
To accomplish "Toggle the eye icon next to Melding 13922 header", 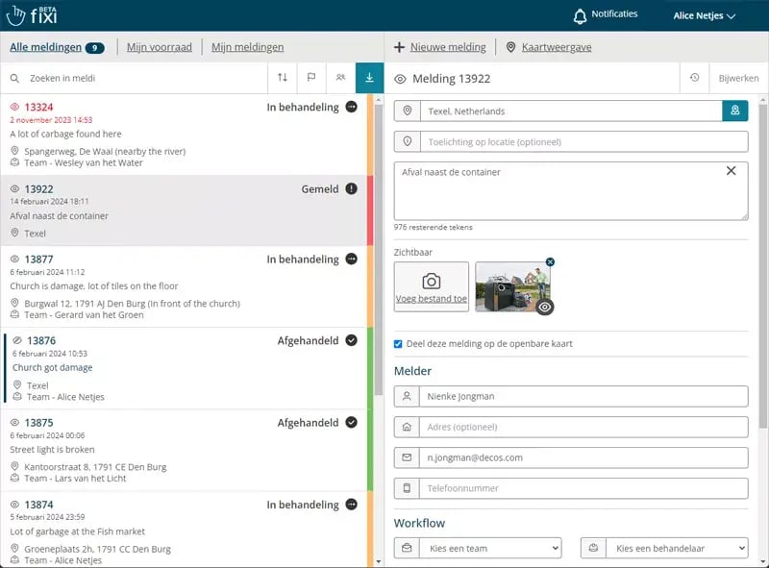I will pyautogui.click(x=401, y=79).
